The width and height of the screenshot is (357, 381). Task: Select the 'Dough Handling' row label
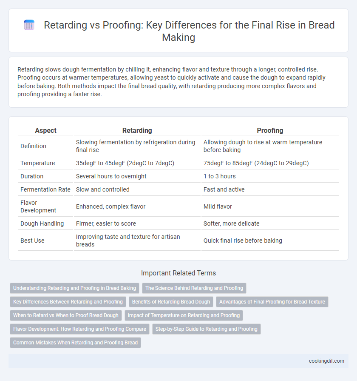coord(42,223)
